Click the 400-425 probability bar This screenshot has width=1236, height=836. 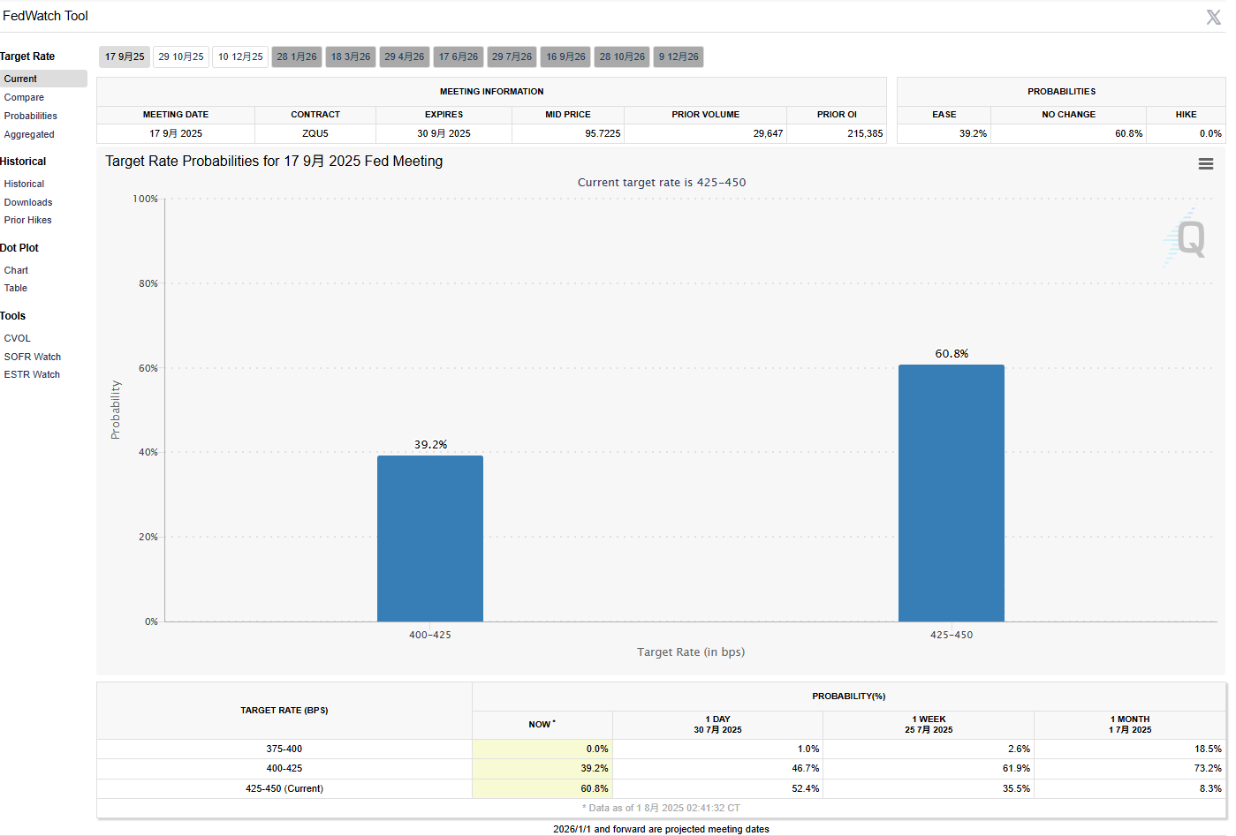point(430,539)
